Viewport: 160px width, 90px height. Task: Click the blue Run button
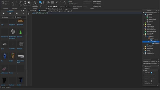click(x=40, y=2)
